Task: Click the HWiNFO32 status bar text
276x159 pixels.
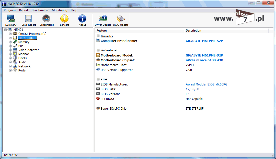Action: tap(10, 155)
